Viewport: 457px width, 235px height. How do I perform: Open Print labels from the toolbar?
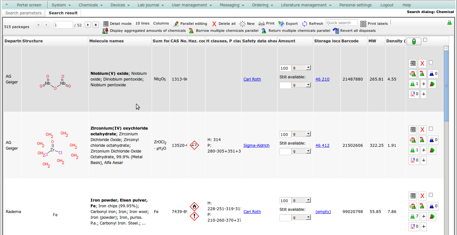tap(363, 24)
